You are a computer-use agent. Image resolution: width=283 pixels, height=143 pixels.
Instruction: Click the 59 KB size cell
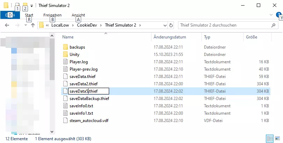(264, 77)
